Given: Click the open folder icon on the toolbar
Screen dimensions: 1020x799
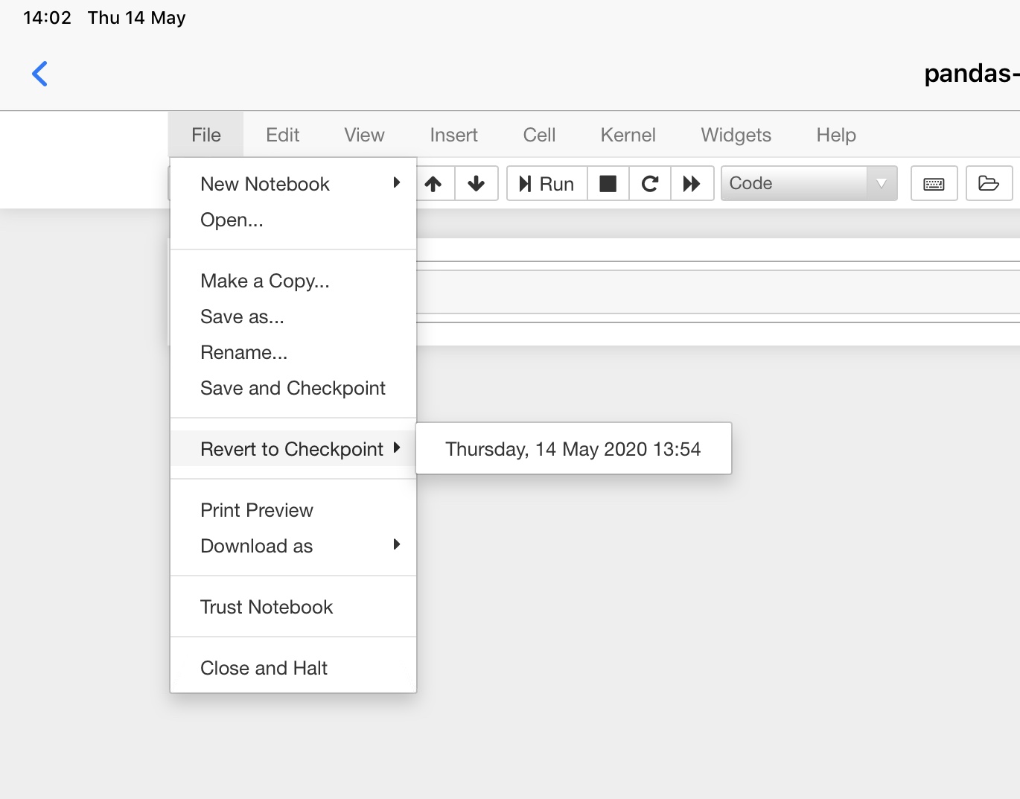Looking at the screenshot, I should coord(989,183).
